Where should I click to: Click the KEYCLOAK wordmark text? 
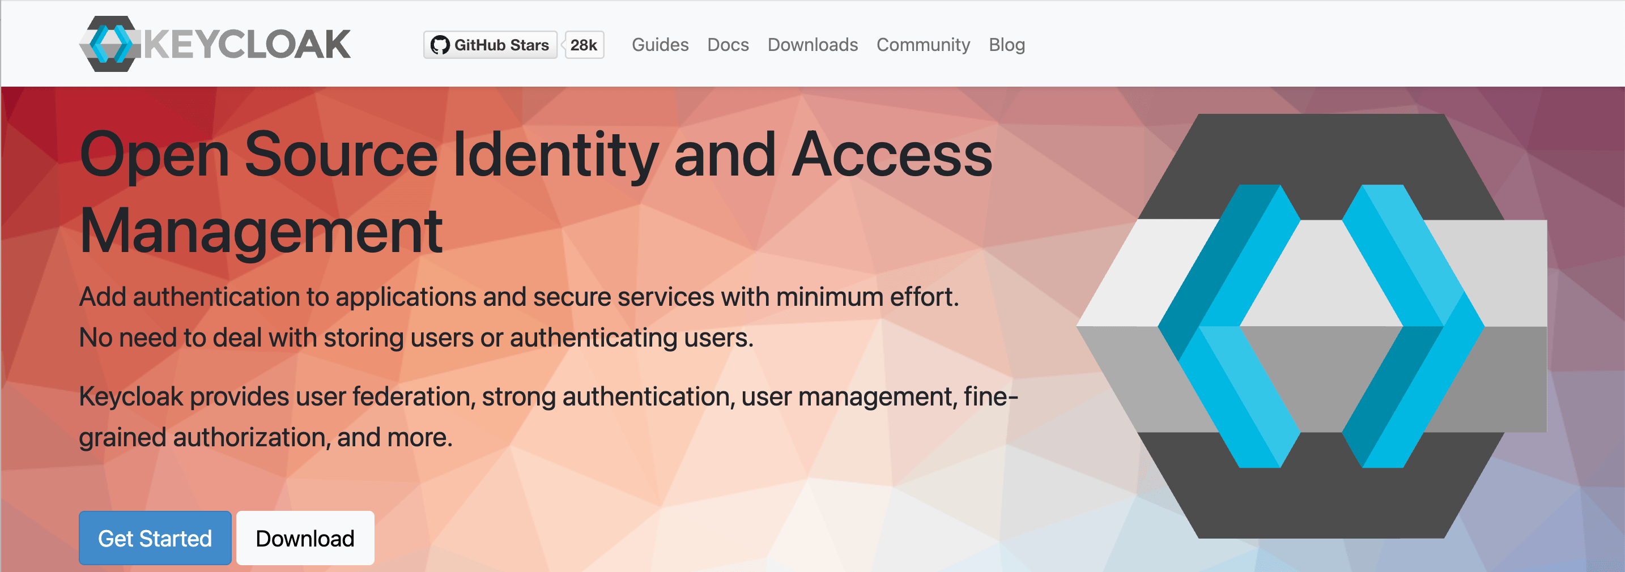pyautogui.click(x=247, y=45)
